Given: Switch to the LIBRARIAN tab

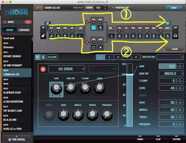Looking at the screenshot, I should [x=24, y=30].
